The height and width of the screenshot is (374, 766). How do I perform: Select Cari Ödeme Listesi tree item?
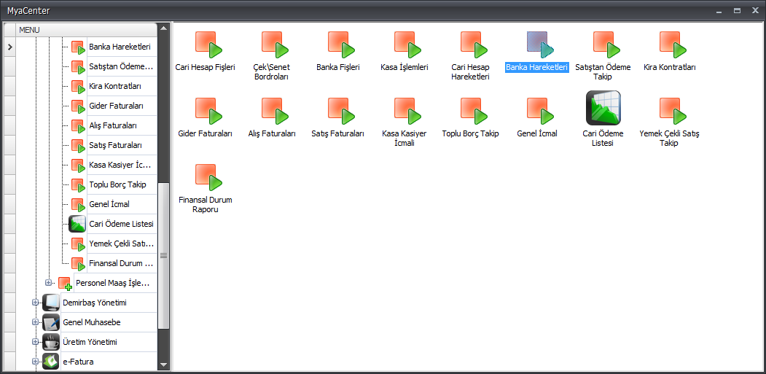122,224
